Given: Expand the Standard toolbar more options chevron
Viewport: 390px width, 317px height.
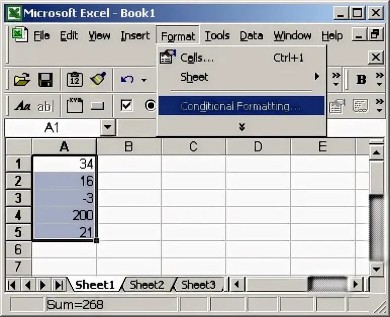Looking at the screenshot, I should (x=336, y=79).
